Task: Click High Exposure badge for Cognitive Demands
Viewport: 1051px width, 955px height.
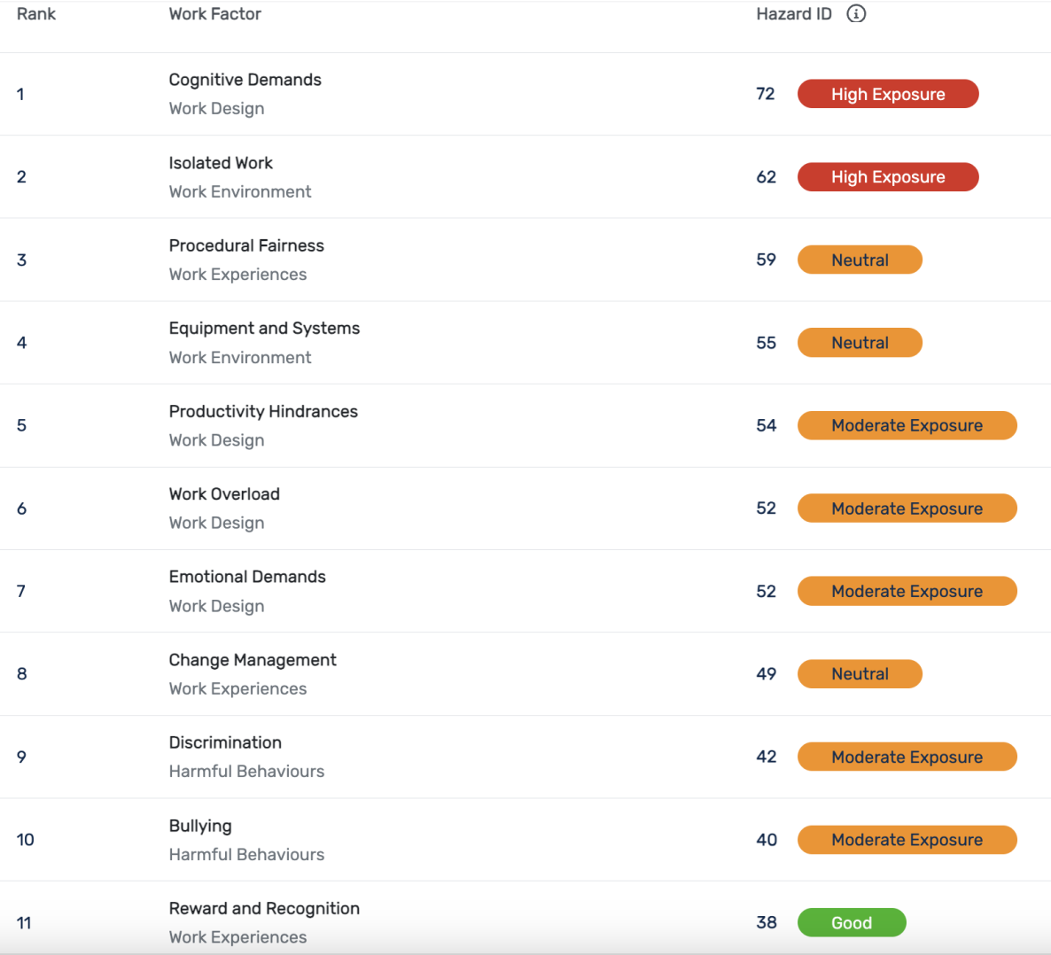Action: (x=887, y=94)
